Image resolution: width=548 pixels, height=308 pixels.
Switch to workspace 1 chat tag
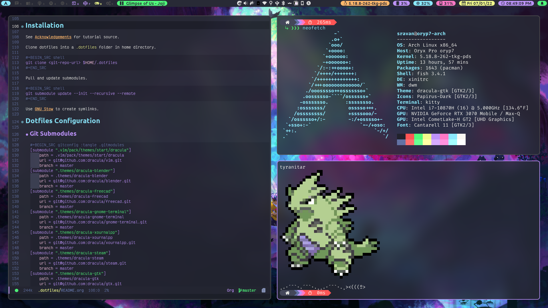coord(17,3)
